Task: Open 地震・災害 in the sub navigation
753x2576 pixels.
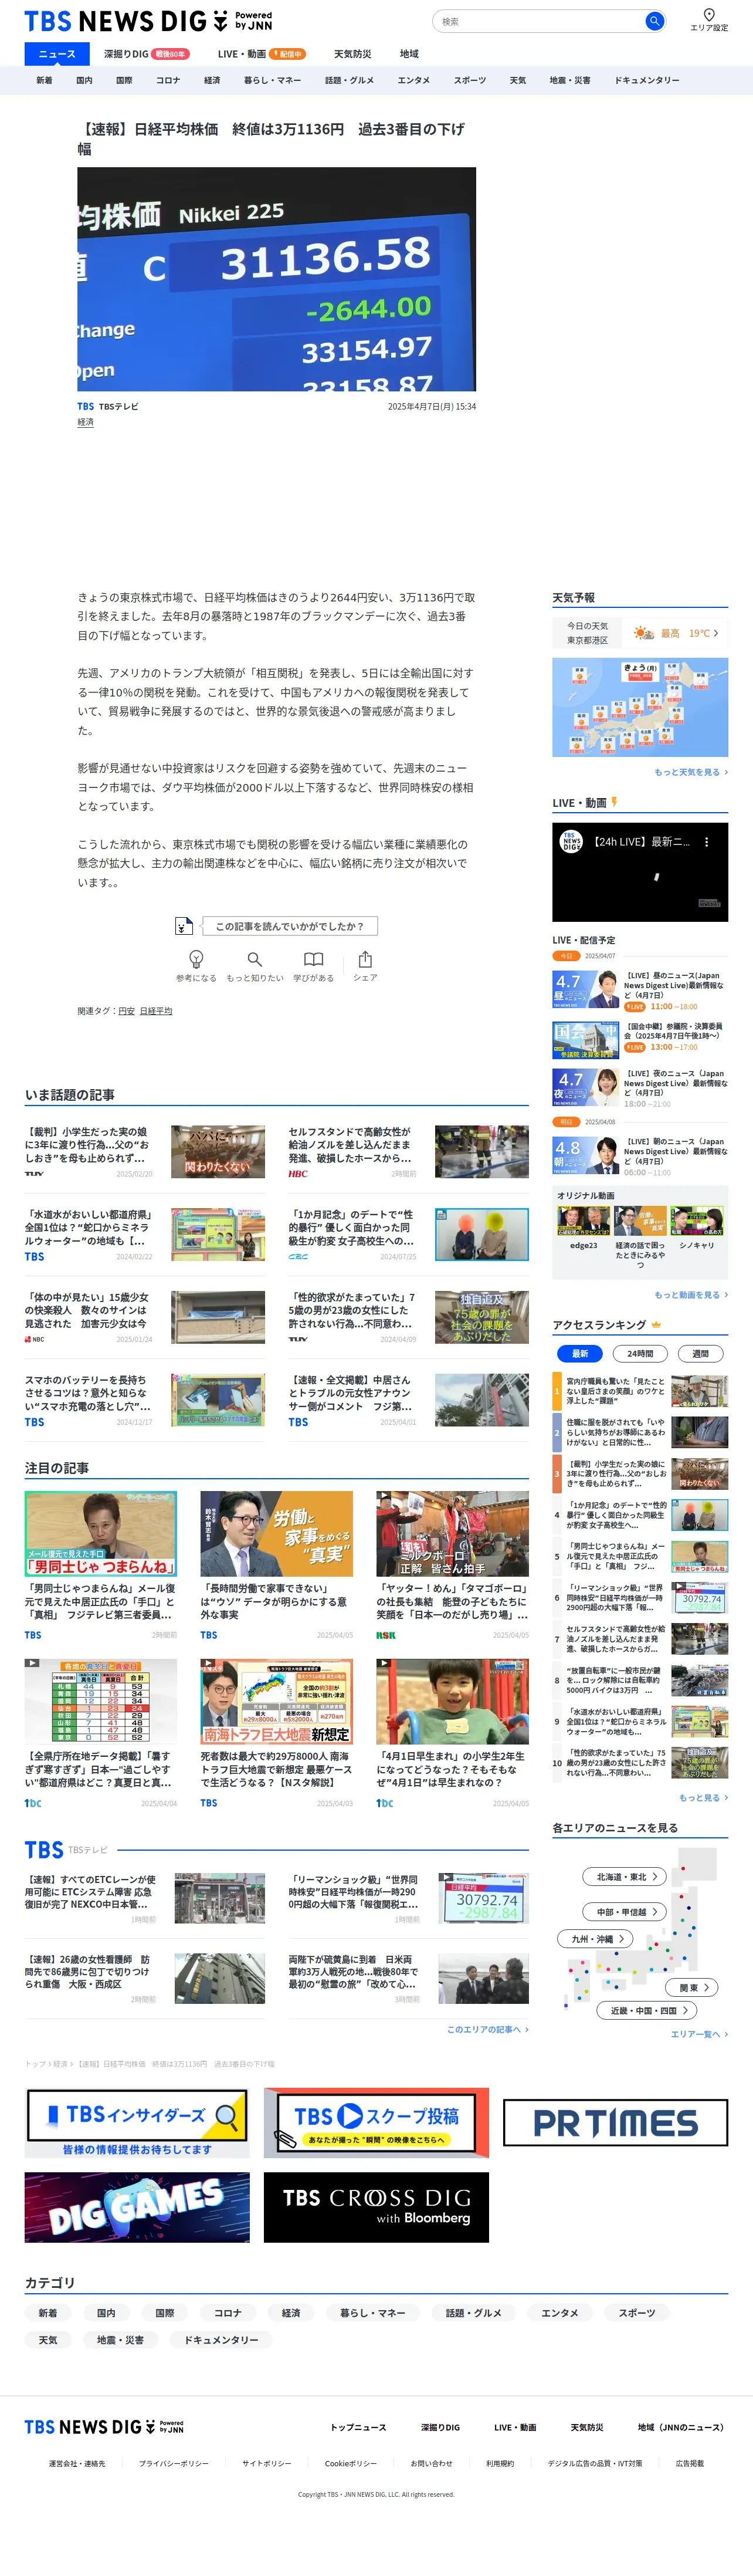Action: pyautogui.click(x=570, y=80)
